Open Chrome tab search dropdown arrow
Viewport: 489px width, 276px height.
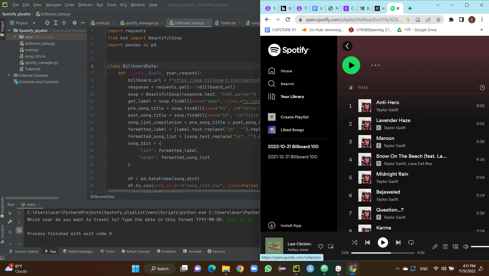tap(438, 5)
